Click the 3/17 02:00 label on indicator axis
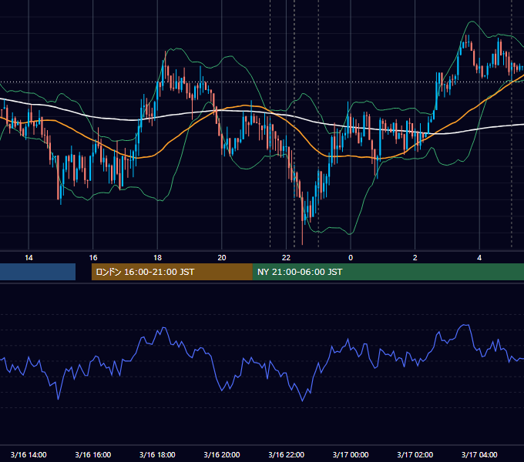 coord(415,454)
